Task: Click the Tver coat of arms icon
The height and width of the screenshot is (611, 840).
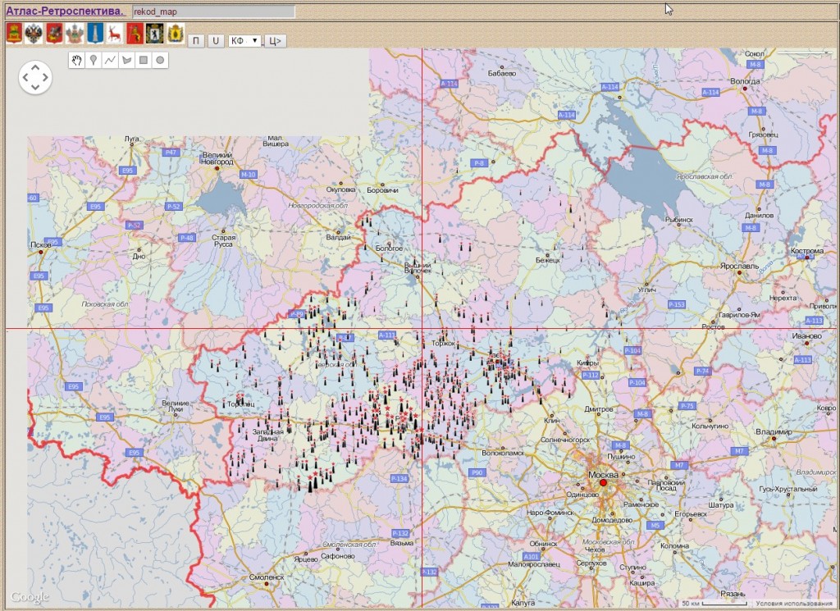Action: tap(14, 34)
